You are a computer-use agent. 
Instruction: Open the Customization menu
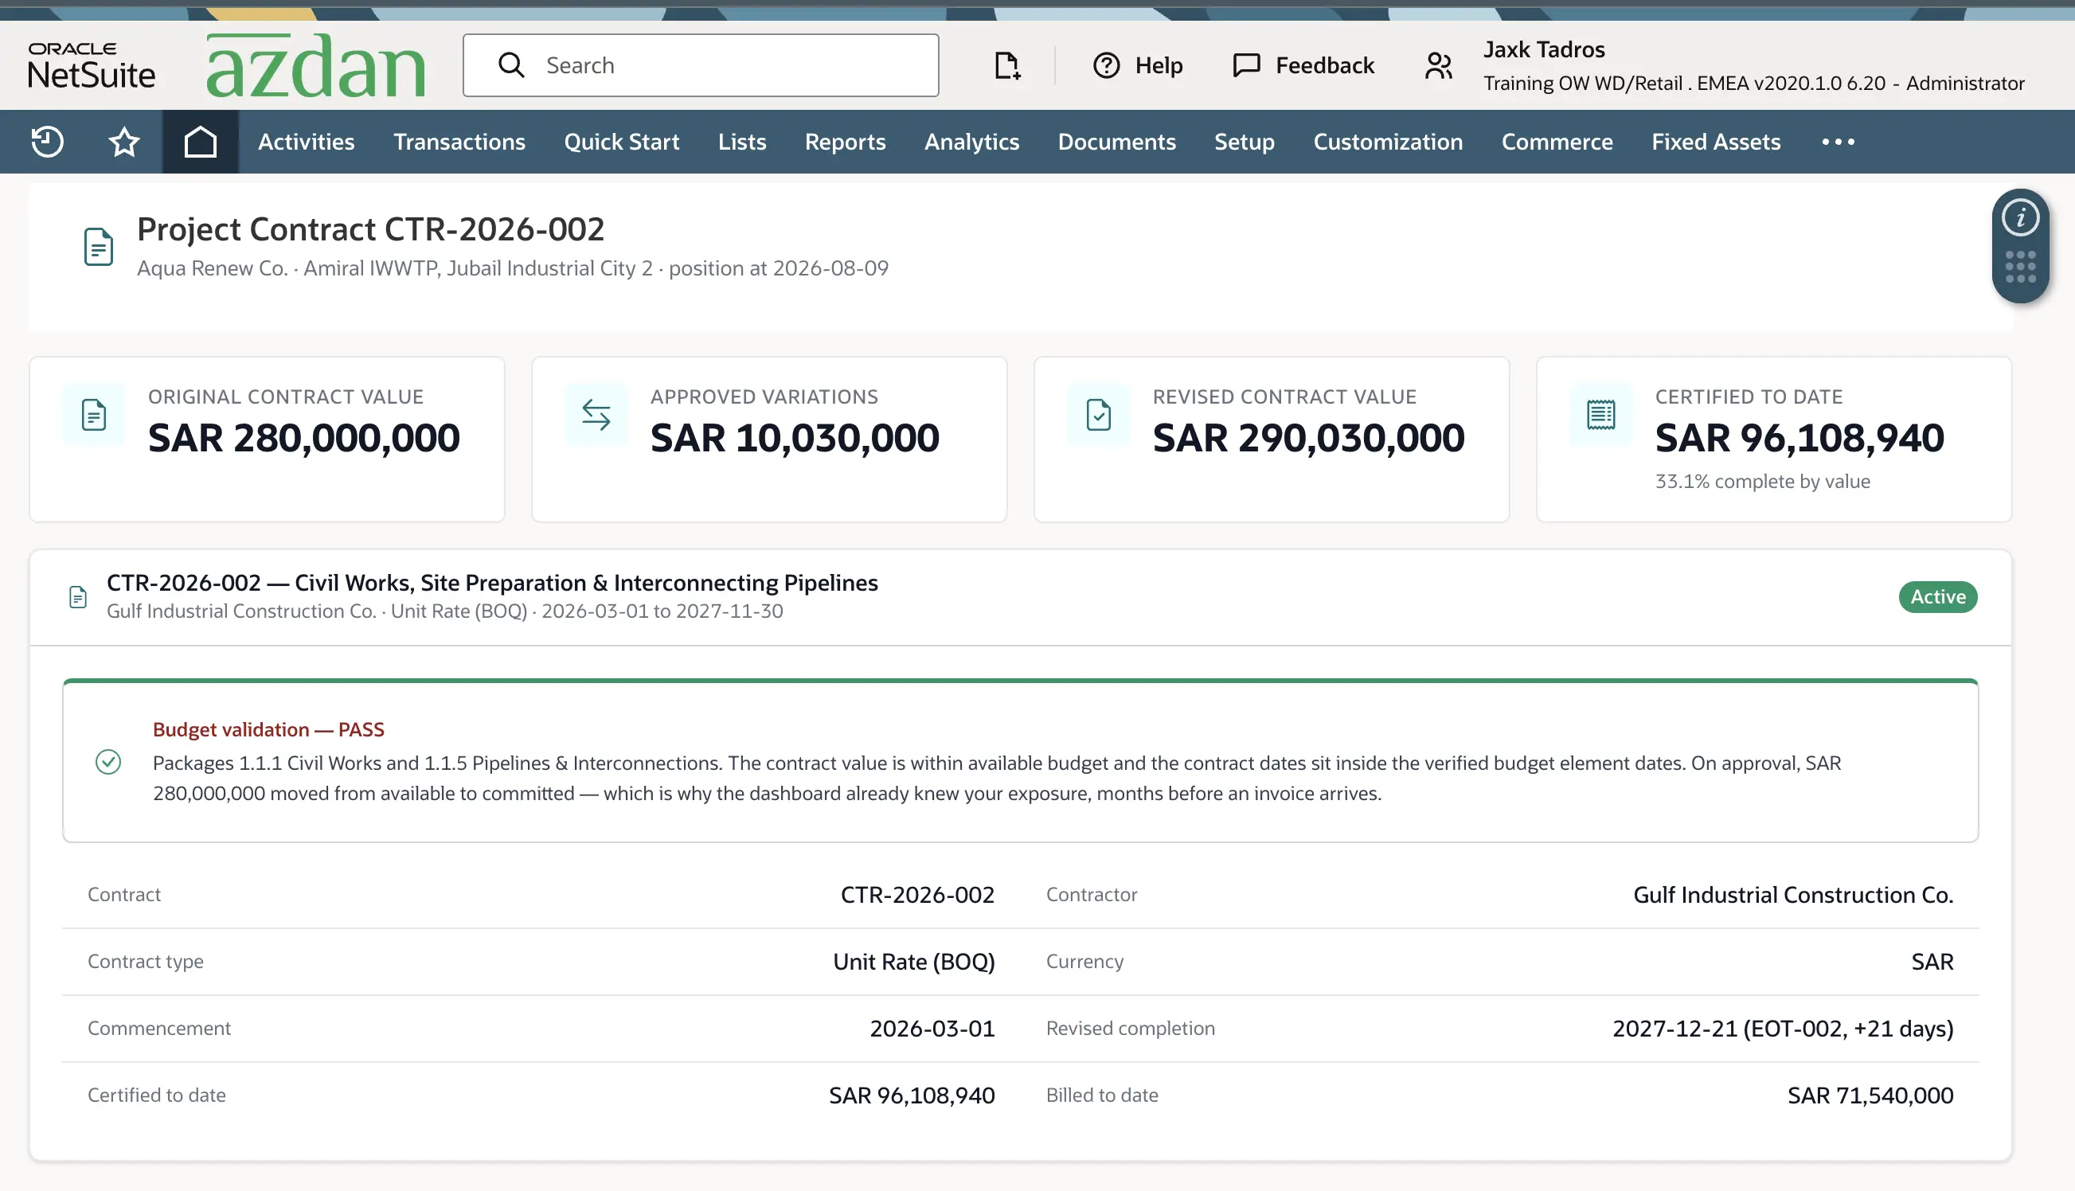pos(1388,142)
